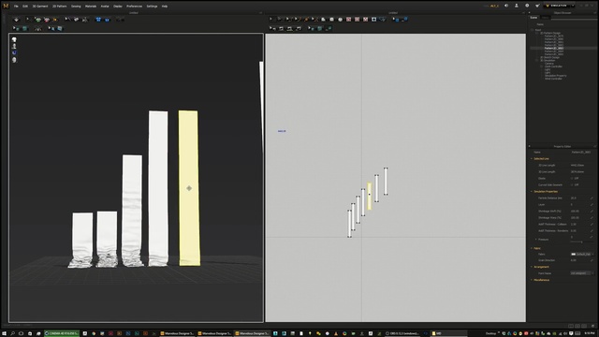Image resolution: width=599 pixels, height=337 pixels.
Task: Collapse the Simulation Properties section
Action: pyautogui.click(x=532, y=191)
